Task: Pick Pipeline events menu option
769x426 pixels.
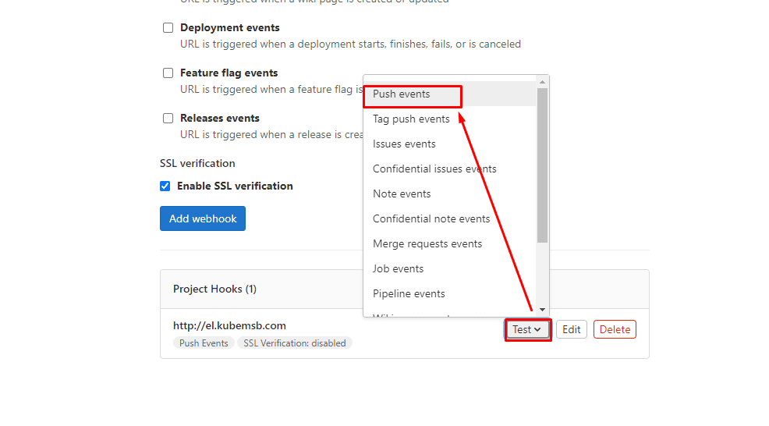Action: coord(450,293)
